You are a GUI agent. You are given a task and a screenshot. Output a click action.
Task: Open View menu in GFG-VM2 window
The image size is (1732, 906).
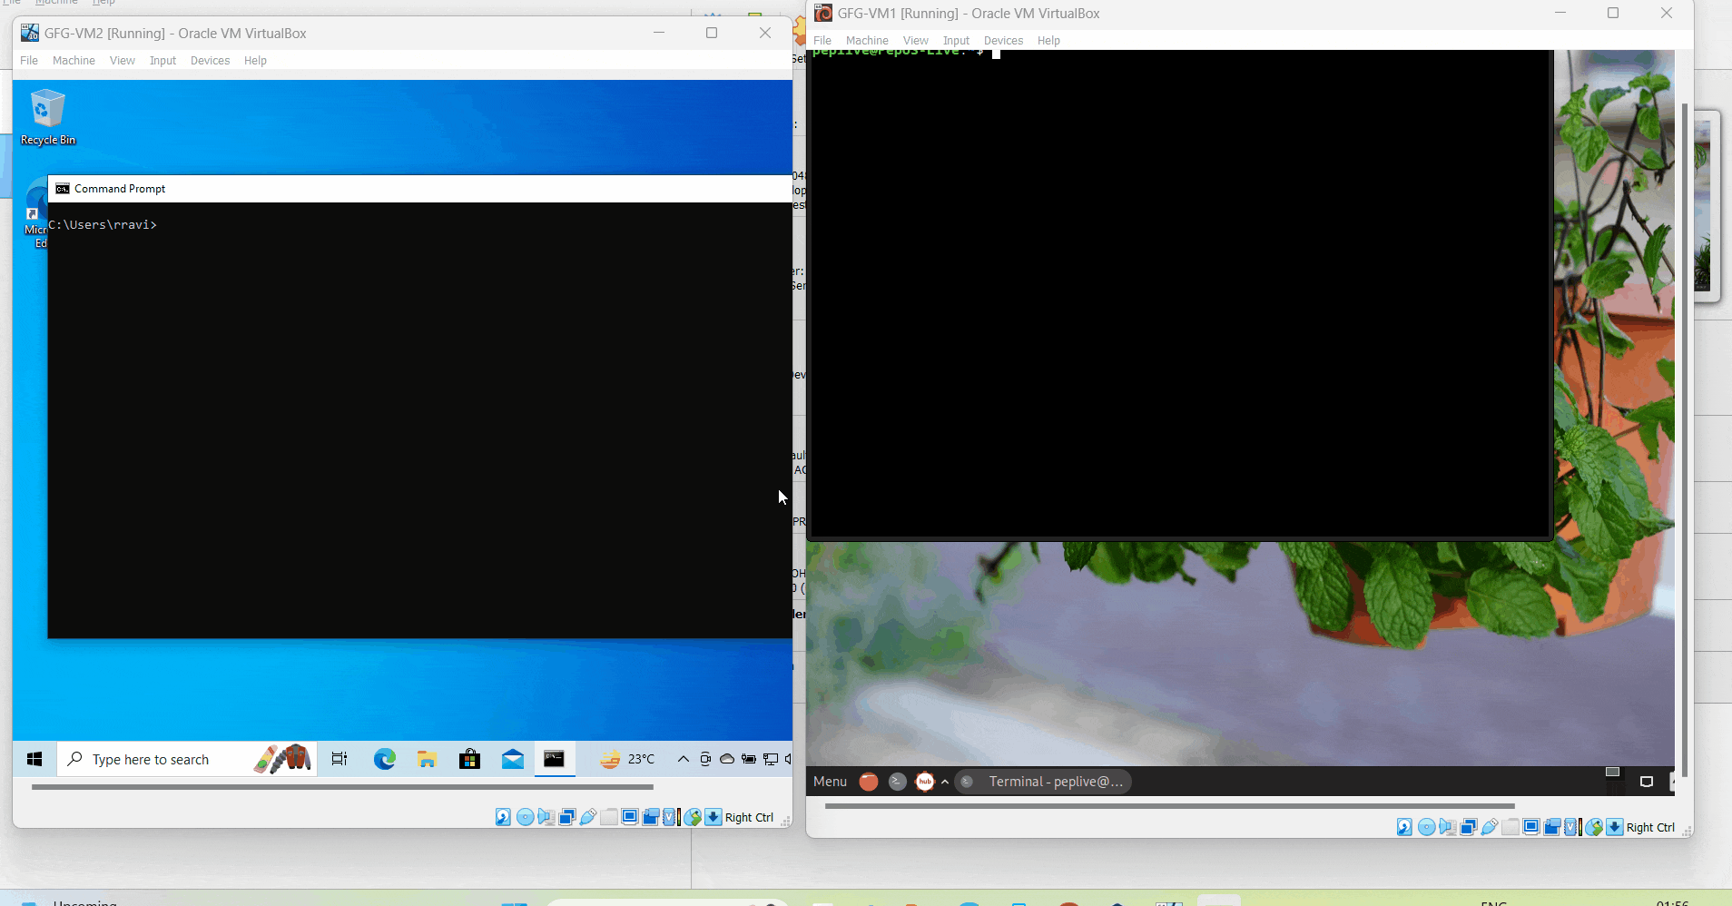click(x=123, y=61)
